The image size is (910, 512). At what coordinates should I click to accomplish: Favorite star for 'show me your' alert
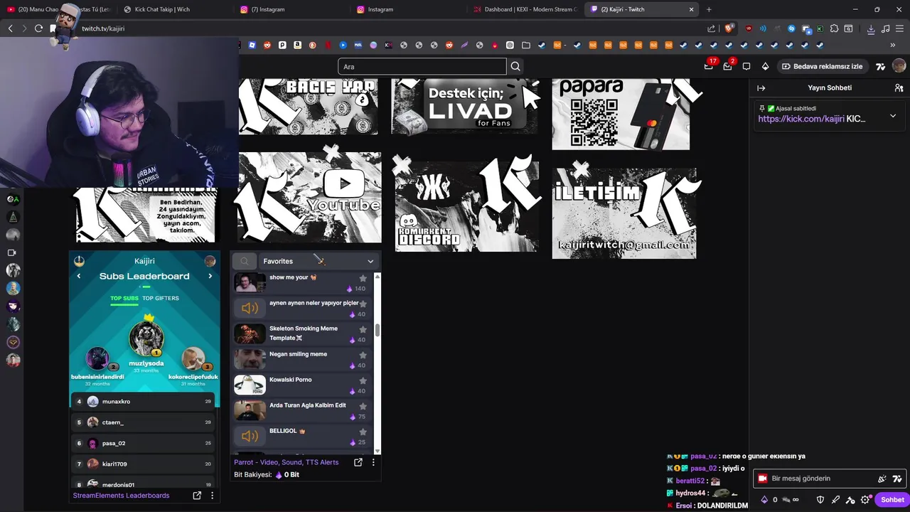tap(363, 278)
